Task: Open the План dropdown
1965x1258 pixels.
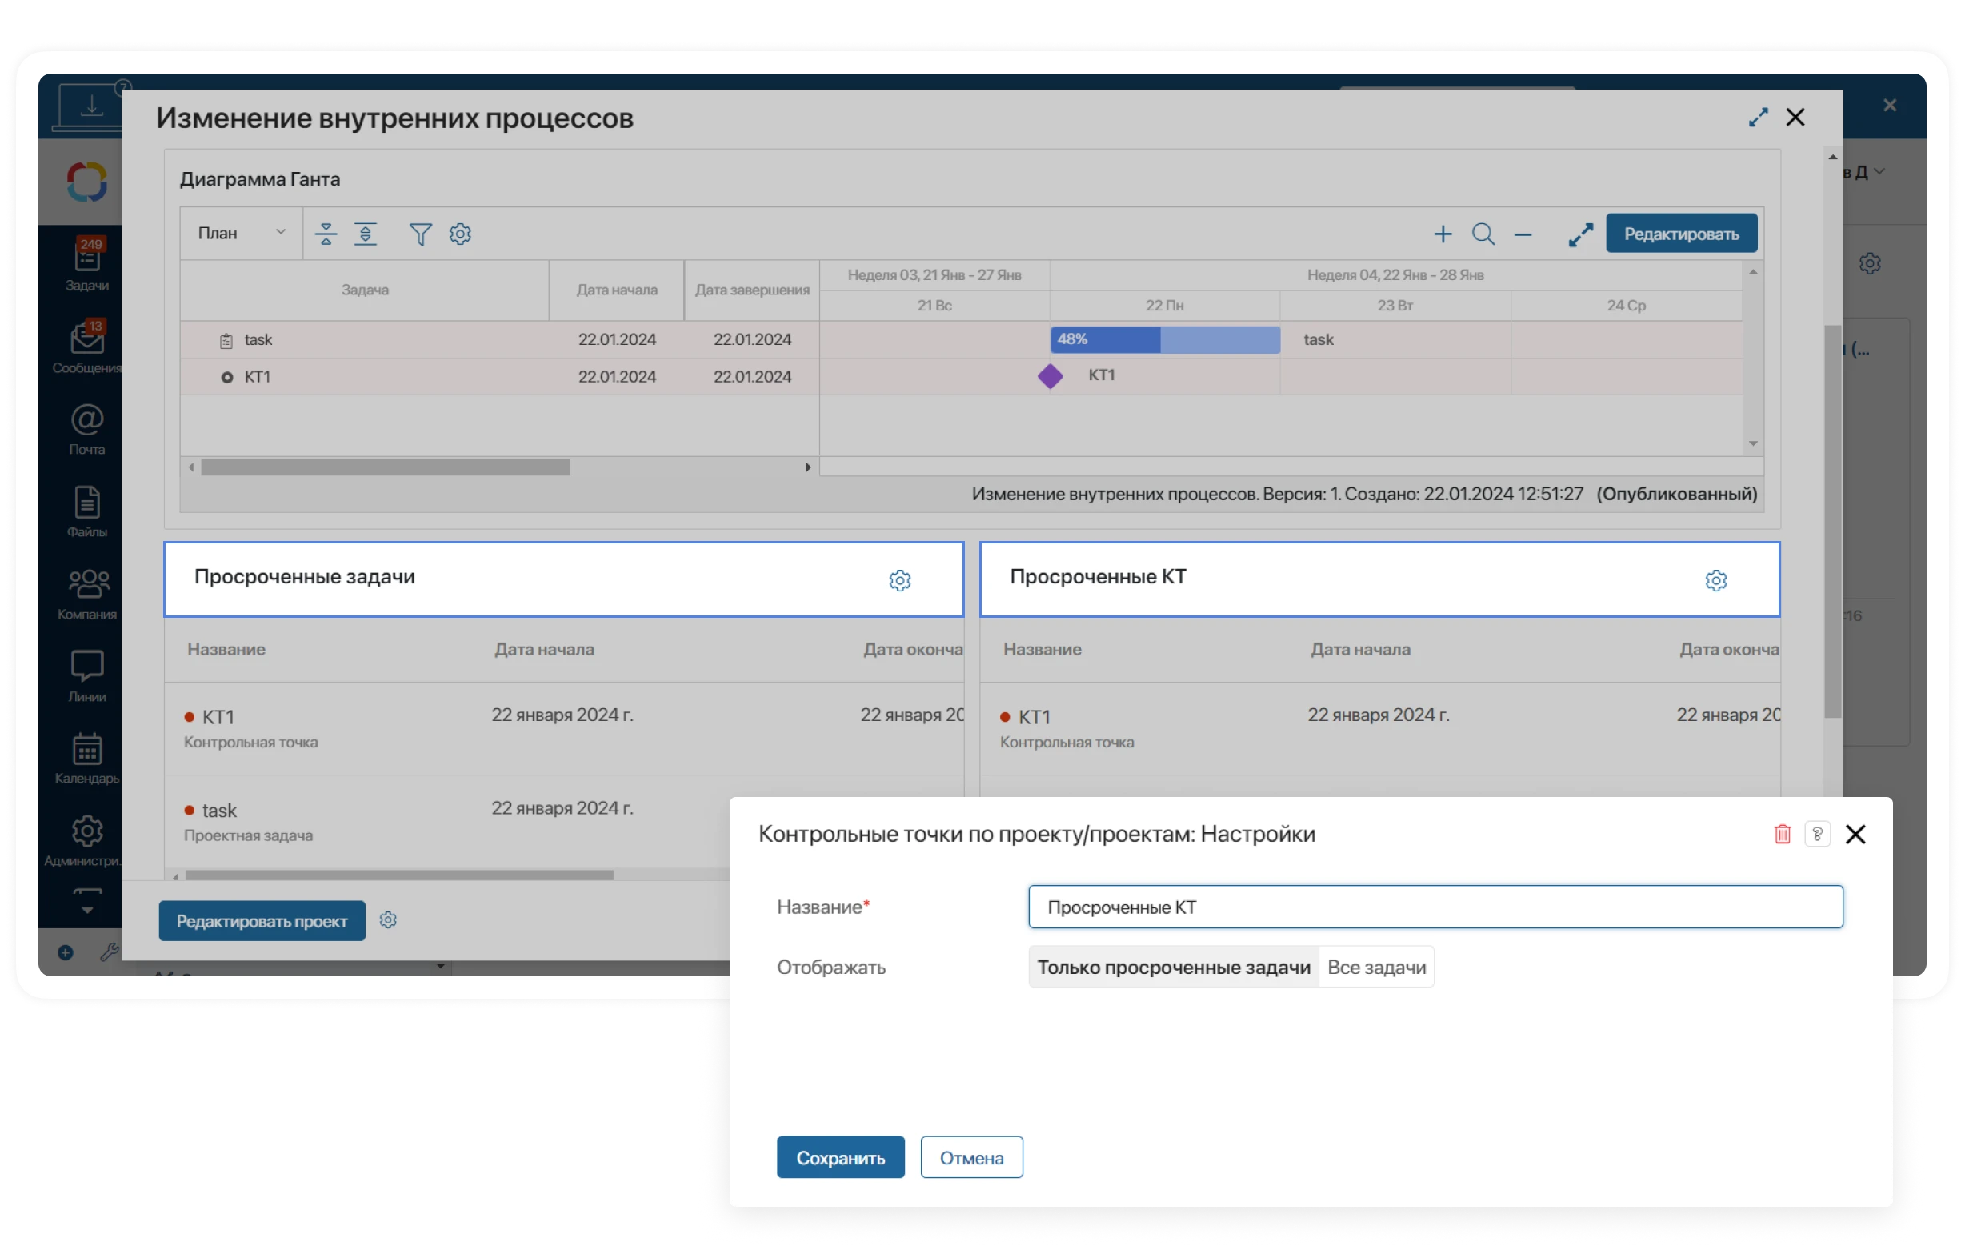Action: [x=240, y=233]
